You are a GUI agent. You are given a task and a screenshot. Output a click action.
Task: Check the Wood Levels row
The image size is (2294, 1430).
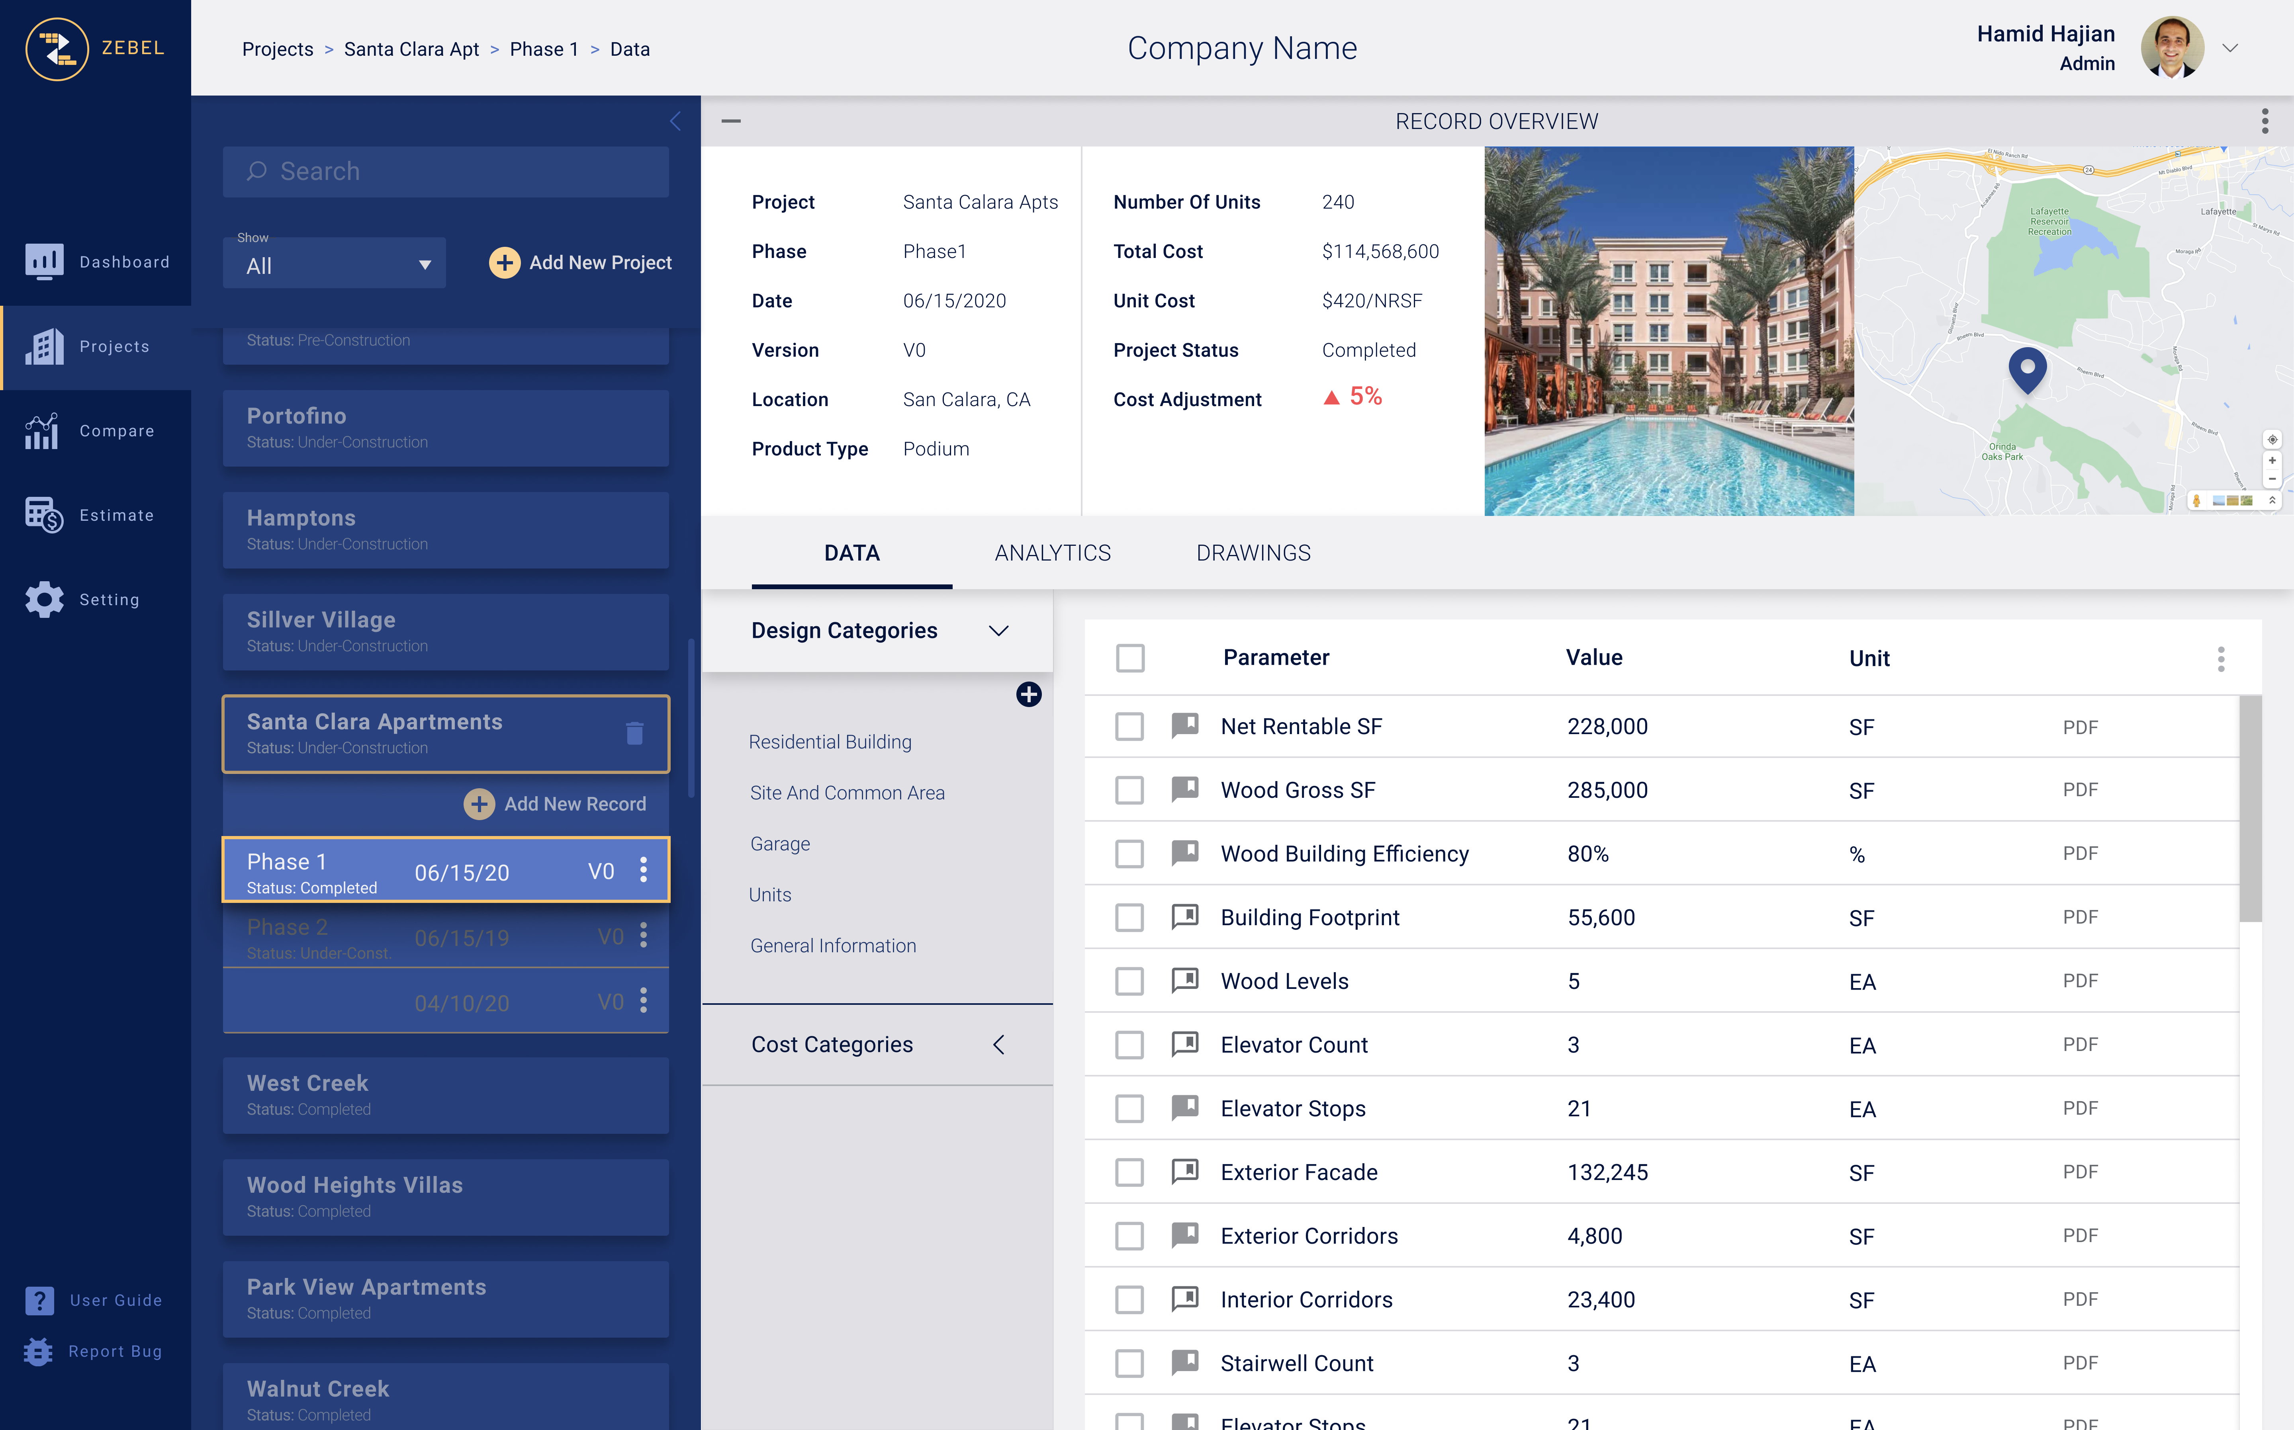(1129, 981)
